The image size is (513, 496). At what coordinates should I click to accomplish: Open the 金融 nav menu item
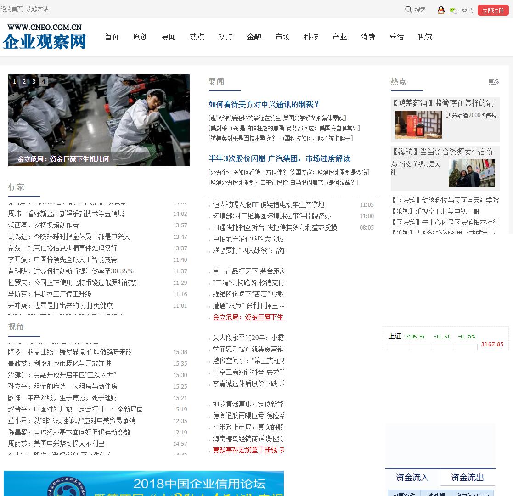pyautogui.click(x=254, y=37)
